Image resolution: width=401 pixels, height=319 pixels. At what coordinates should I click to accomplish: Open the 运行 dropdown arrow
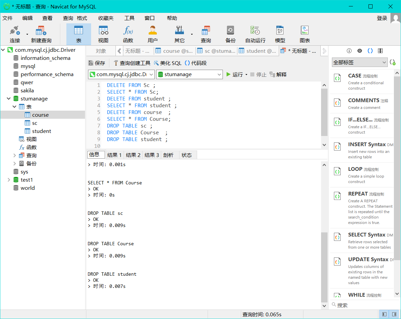[246, 74]
